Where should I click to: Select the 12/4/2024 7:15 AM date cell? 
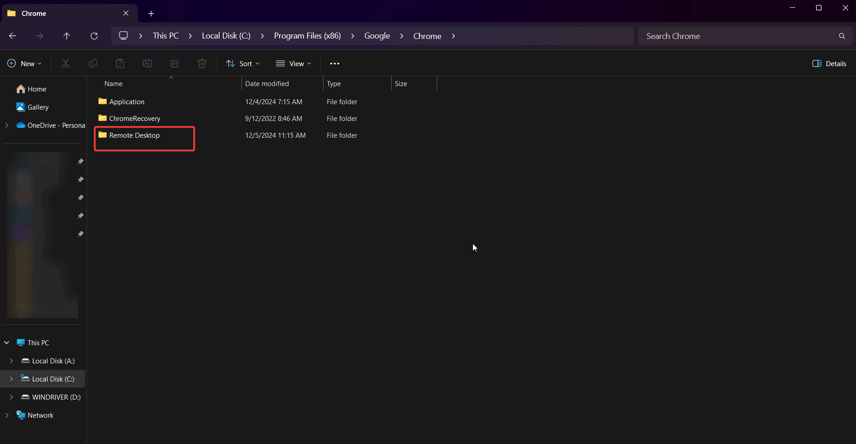click(274, 101)
